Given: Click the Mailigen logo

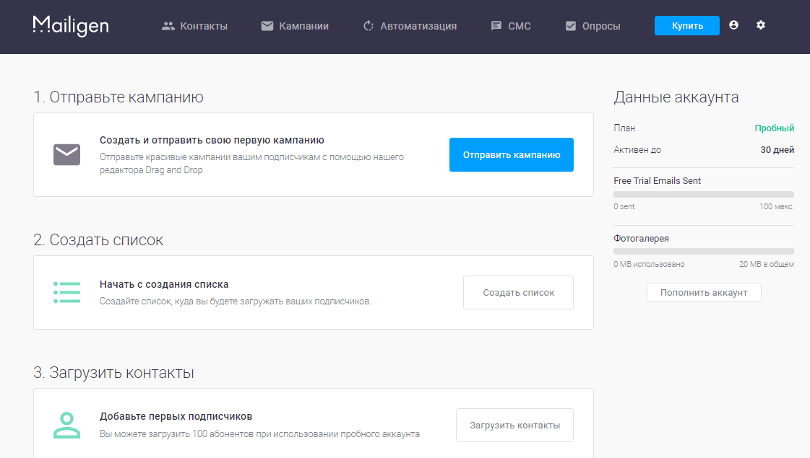Looking at the screenshot, I should click(x=71, y=26).
